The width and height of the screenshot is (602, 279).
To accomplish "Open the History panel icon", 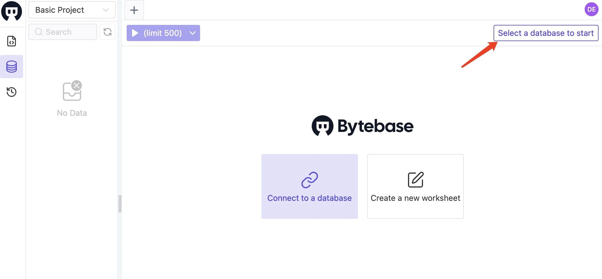I will (x=12, y=92).
